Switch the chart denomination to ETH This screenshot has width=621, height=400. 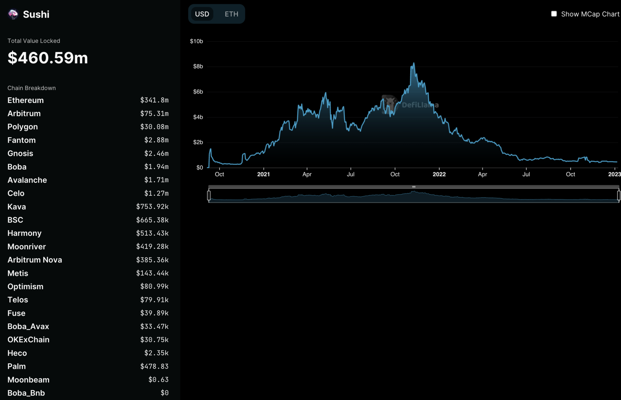[x=231, y=14]
